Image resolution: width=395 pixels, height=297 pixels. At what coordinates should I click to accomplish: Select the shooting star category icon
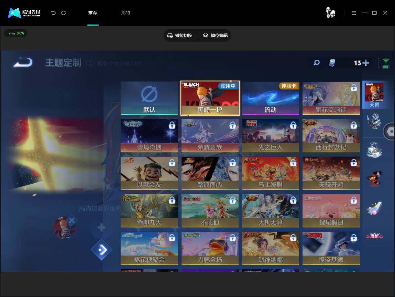[374, 208]
